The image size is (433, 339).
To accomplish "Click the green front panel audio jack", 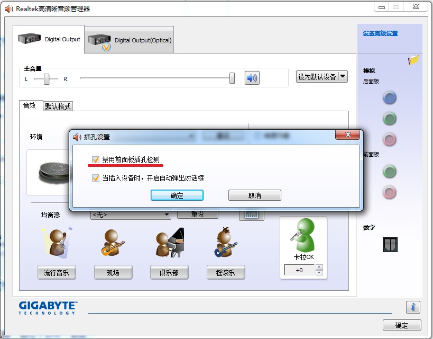I will [x=390, y=172].
